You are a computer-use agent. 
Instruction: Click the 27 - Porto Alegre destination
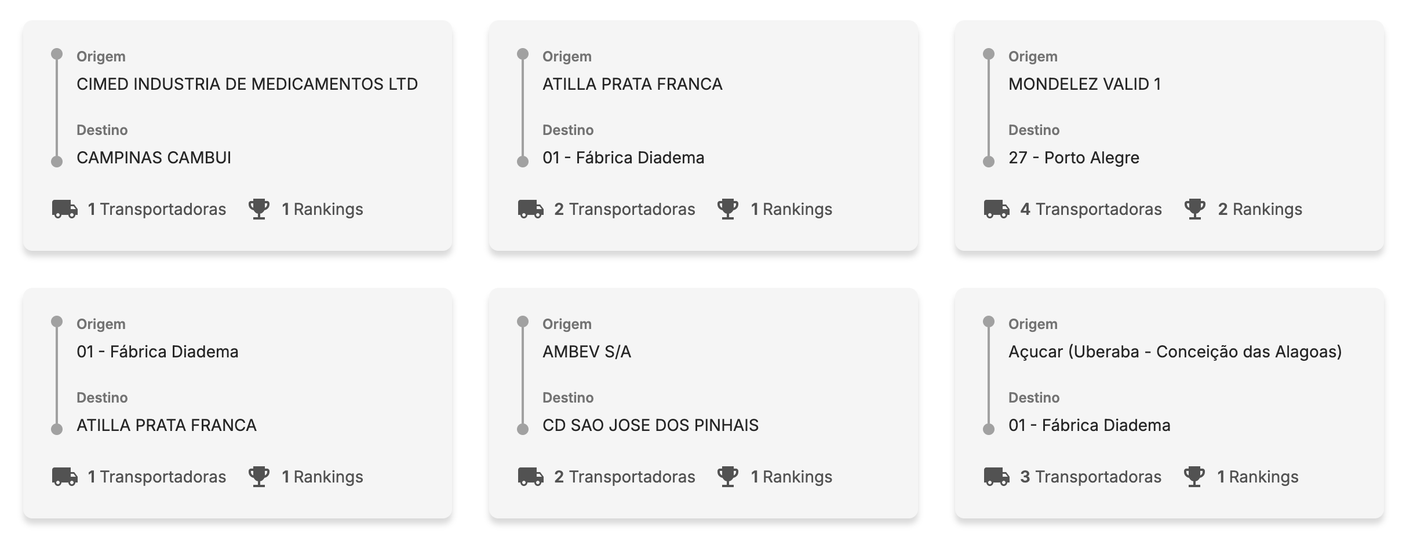[1073, 158]
